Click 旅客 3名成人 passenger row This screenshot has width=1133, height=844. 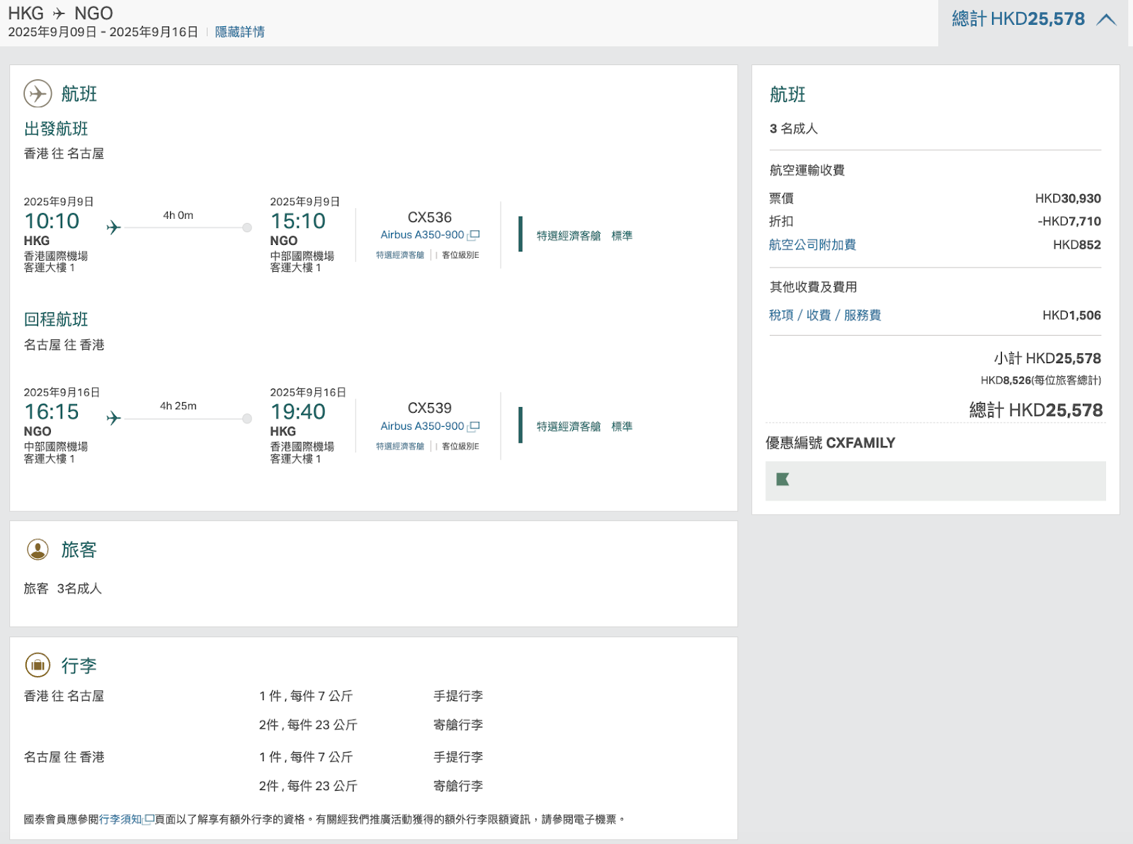63,588
